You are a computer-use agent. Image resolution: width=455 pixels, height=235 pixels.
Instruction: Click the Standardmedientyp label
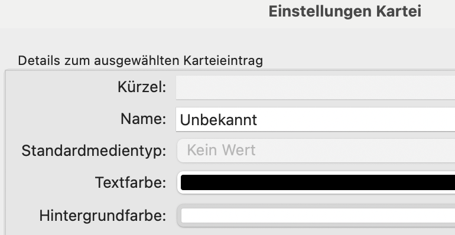click(x=94, y=151)
